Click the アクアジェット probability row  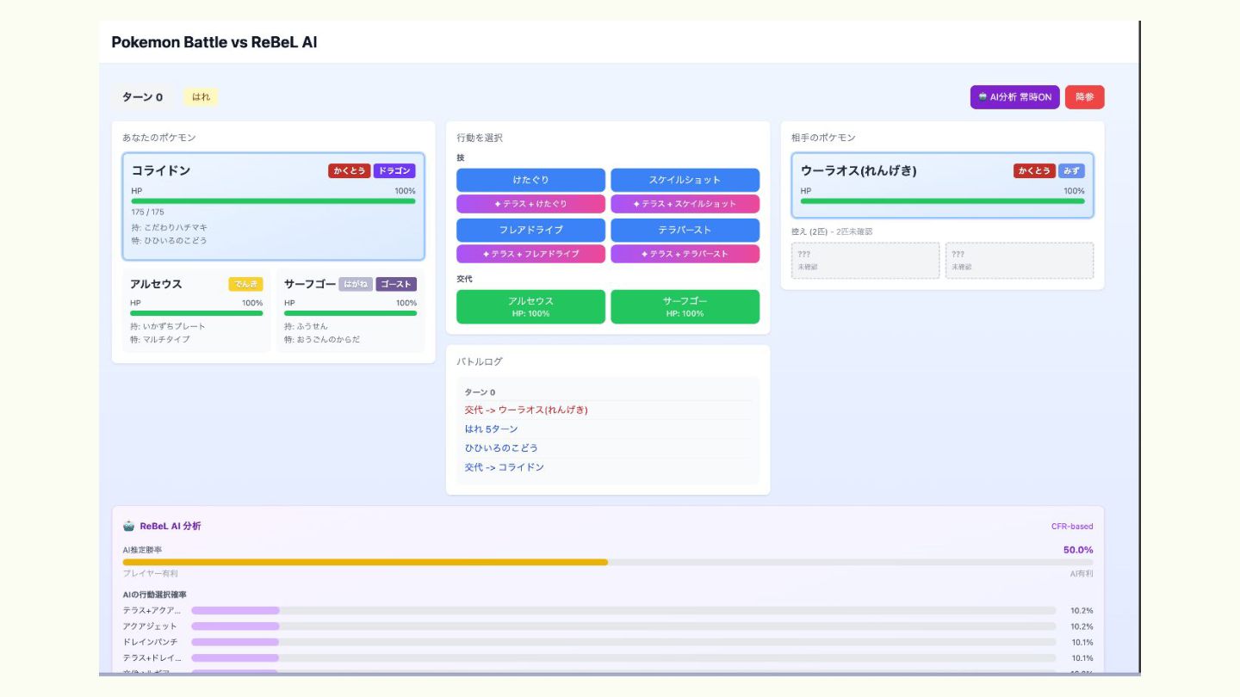[x=608, y=626]
